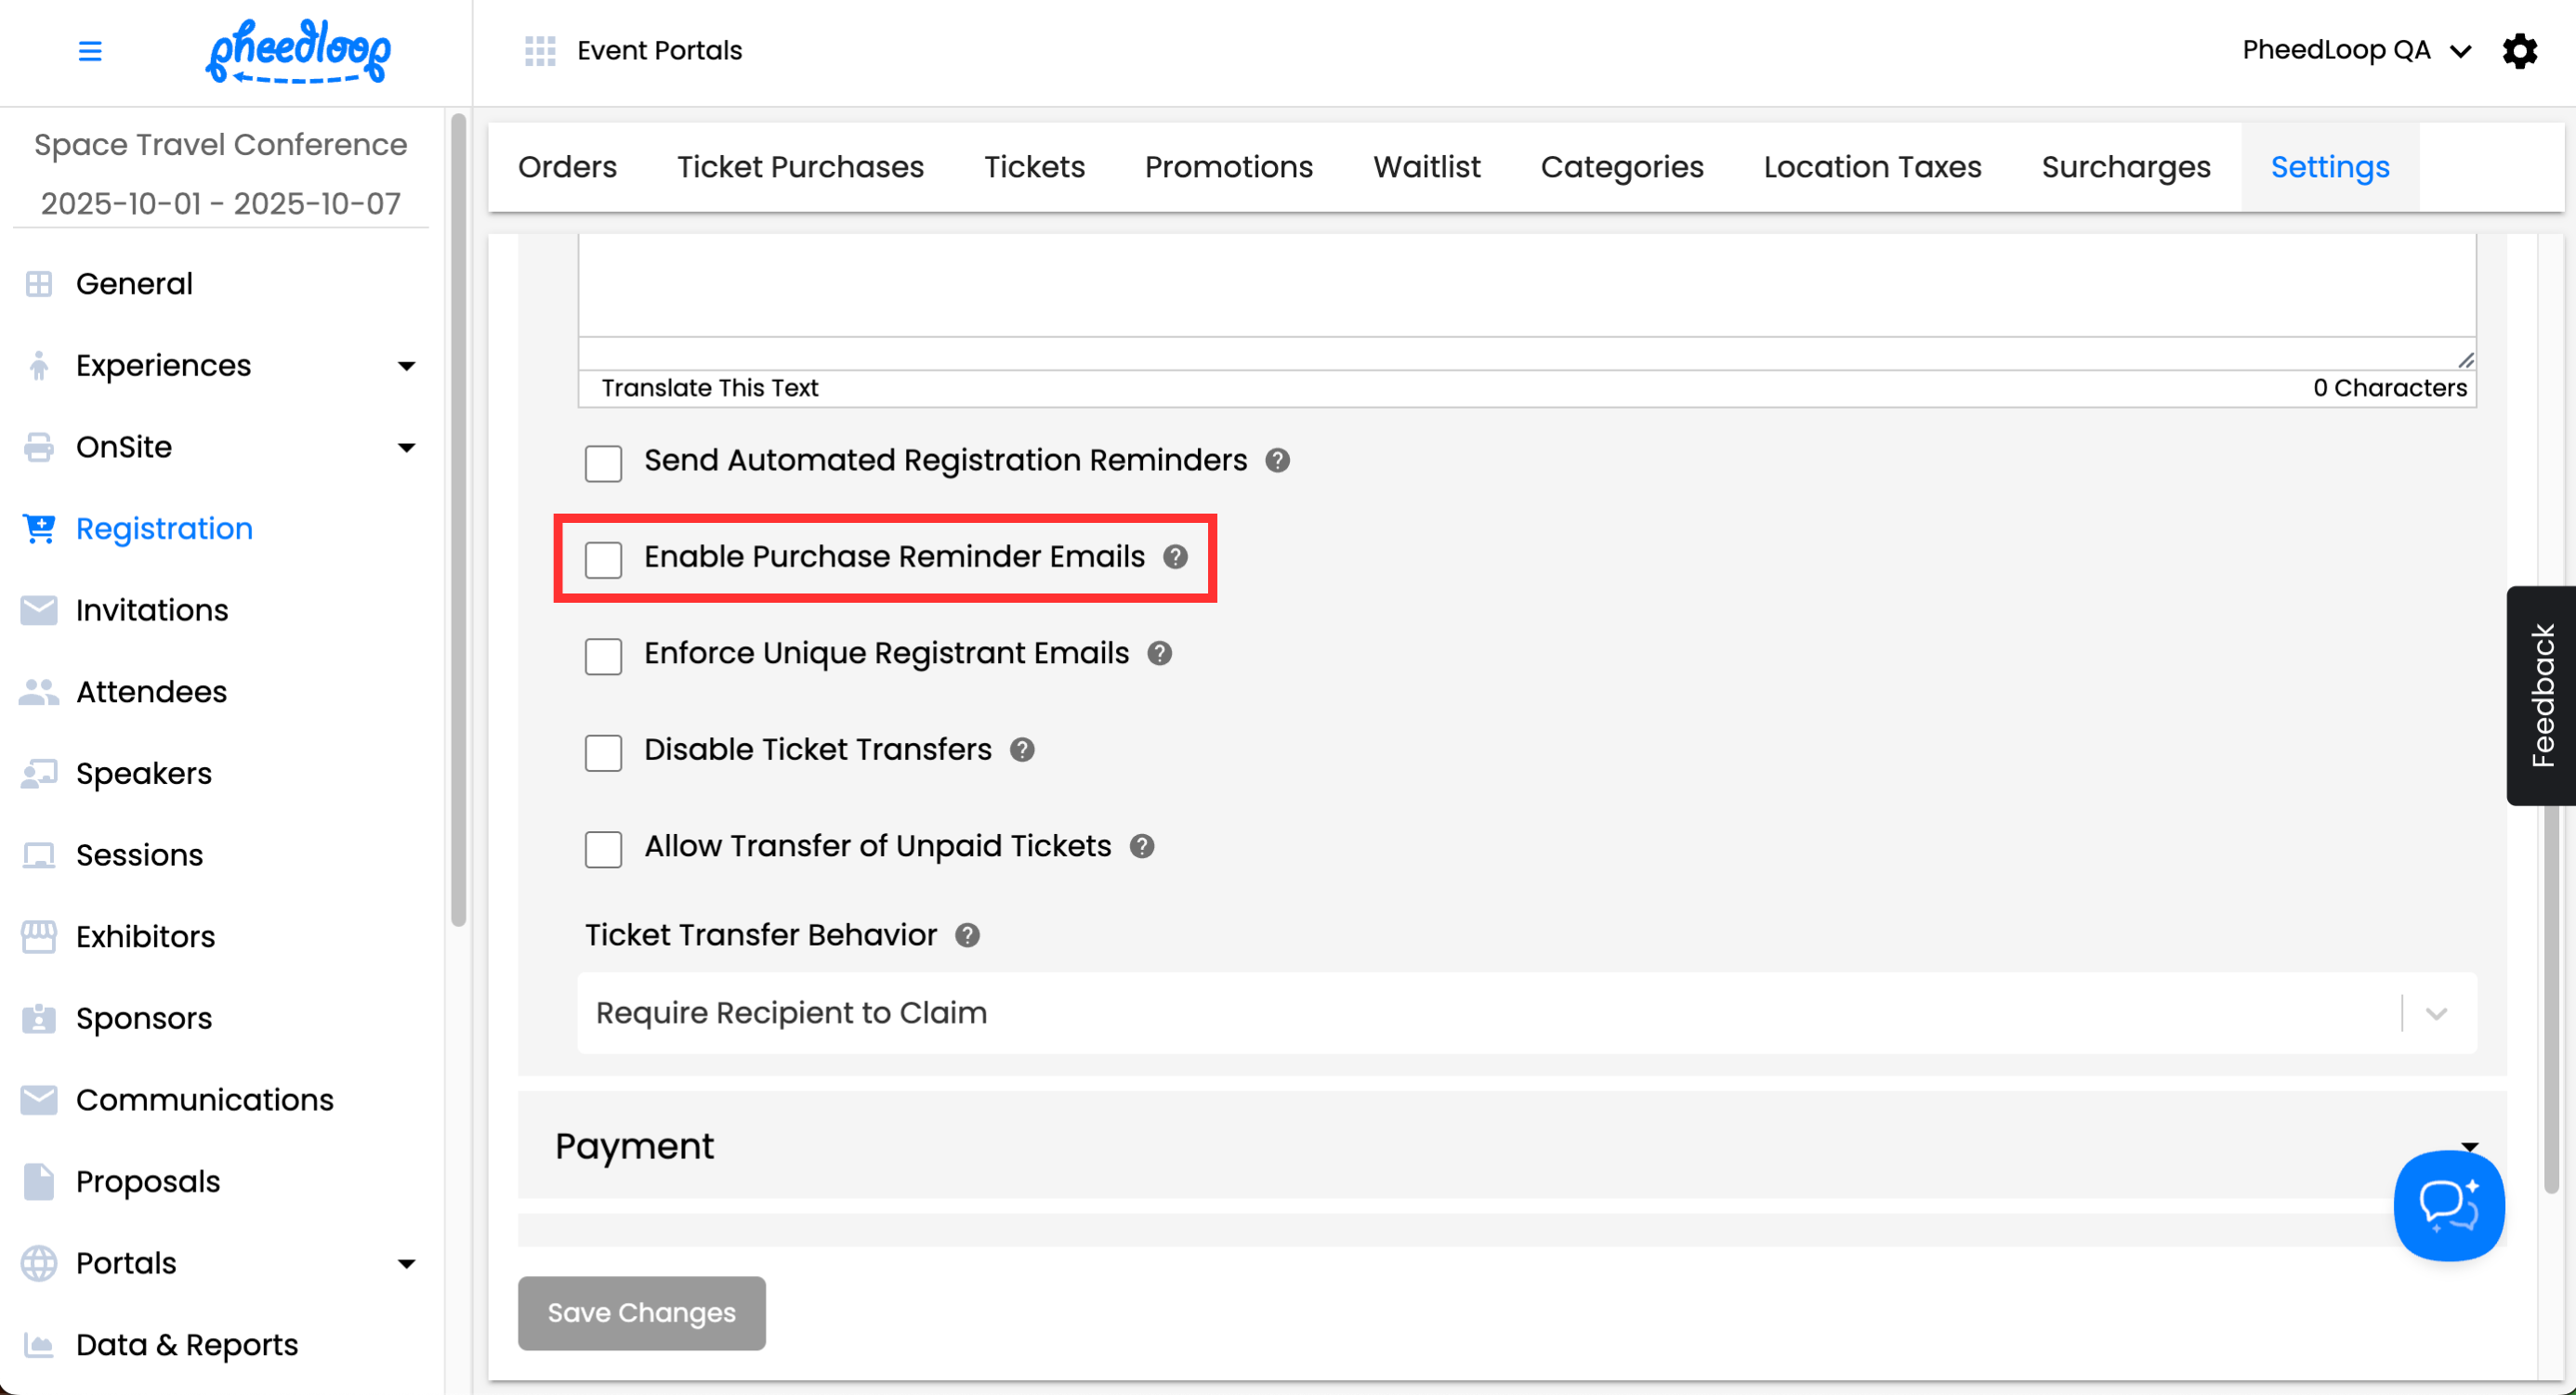The height and width of the screenshot is (1395, 2576).
Task: Click the Translate This Text link
Action: (709, 387)
